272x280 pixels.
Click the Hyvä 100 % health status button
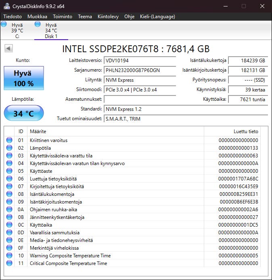click(24, 78)
